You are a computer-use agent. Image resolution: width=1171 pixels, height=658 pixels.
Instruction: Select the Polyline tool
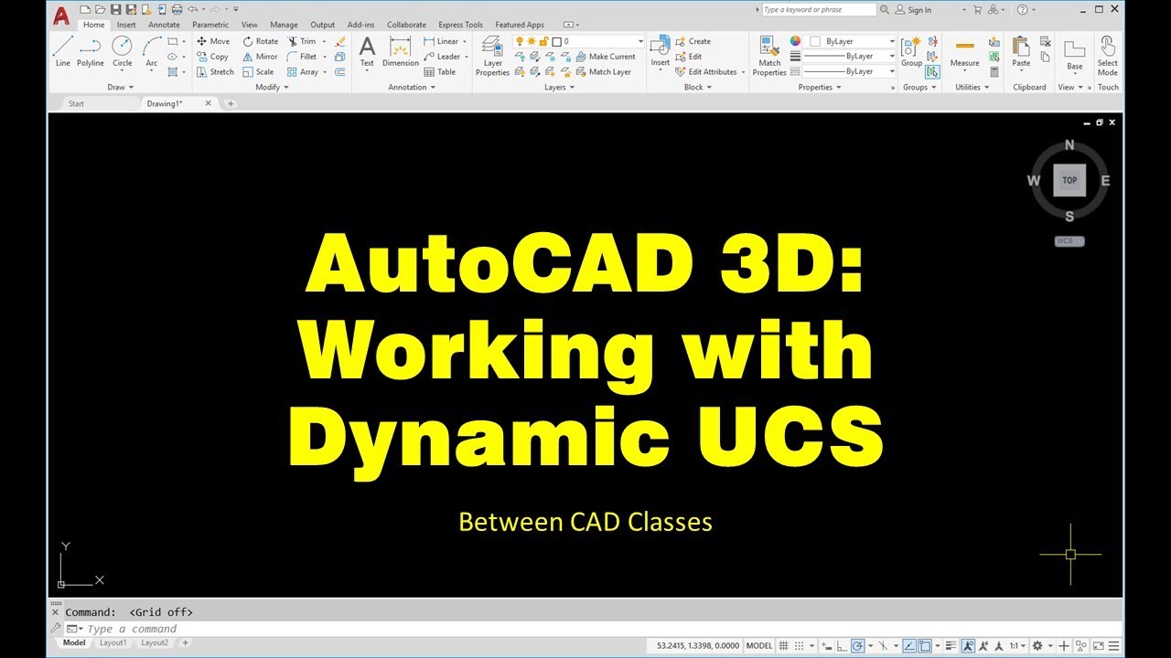[90, 51]
